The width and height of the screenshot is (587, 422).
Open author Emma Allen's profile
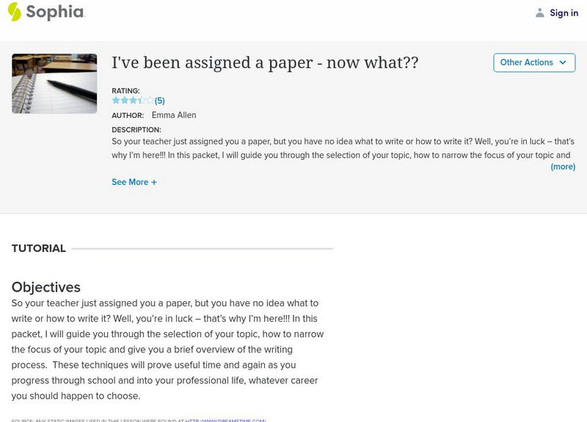[x=173, y=114]
